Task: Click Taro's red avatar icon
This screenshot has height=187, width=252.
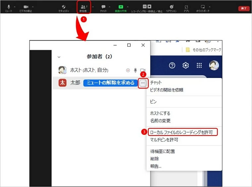Action: (62, 83)
